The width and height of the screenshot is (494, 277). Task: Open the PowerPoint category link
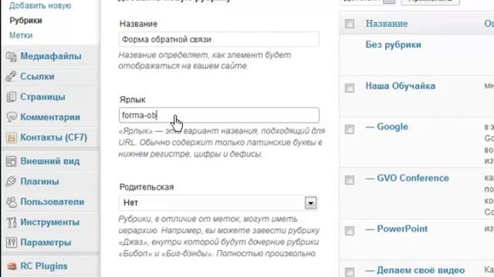[402, 229]
